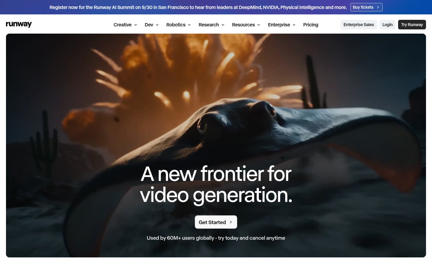Click the Runway AI Summit announcement text

[x=198, y=7]
